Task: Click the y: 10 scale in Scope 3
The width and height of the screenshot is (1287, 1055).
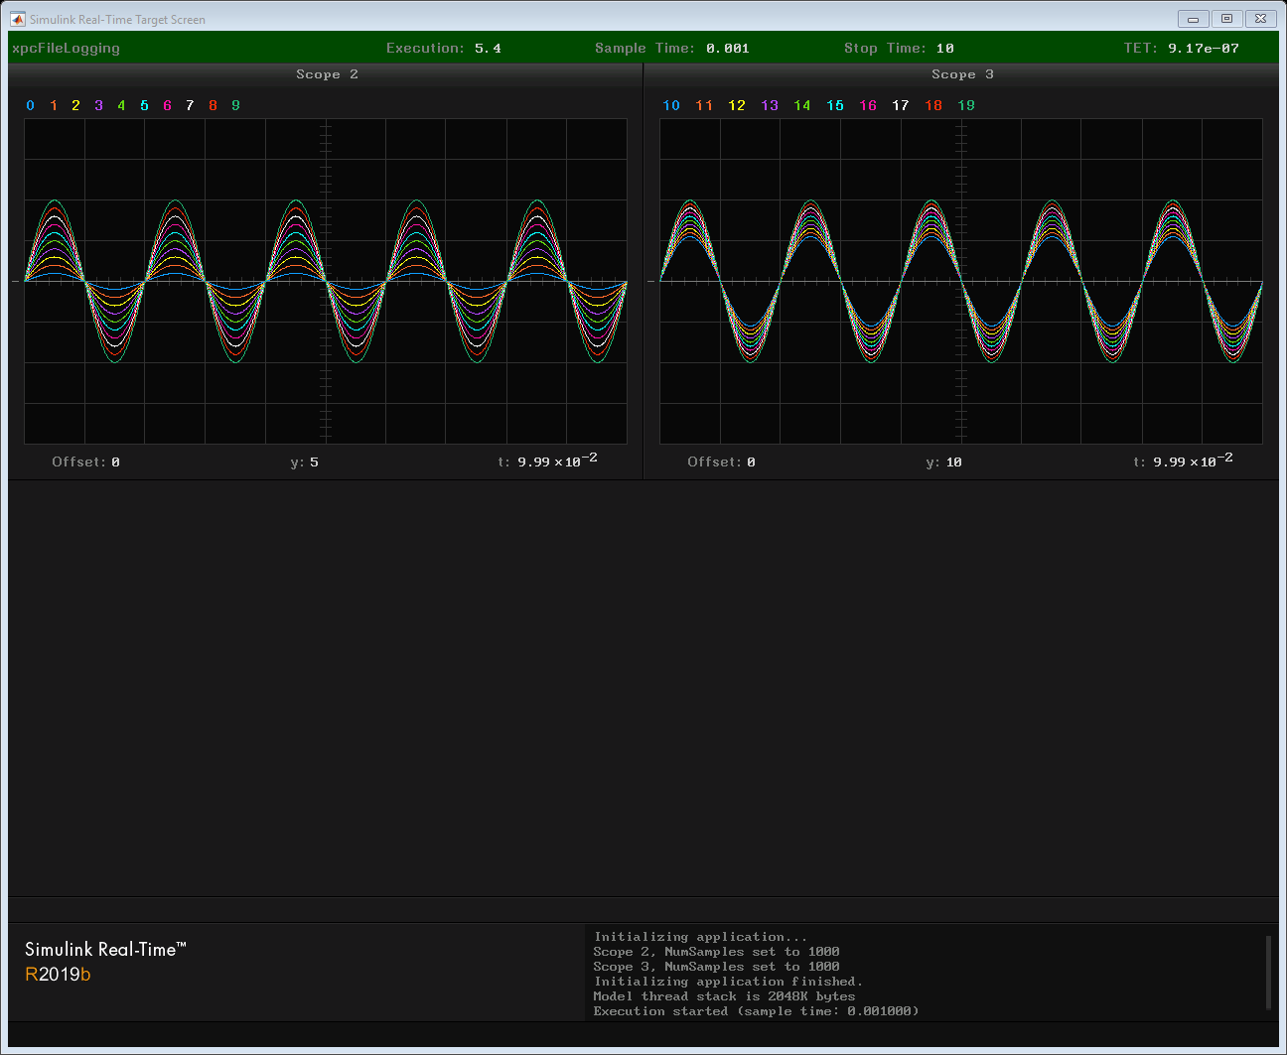Action: point(943,462)
